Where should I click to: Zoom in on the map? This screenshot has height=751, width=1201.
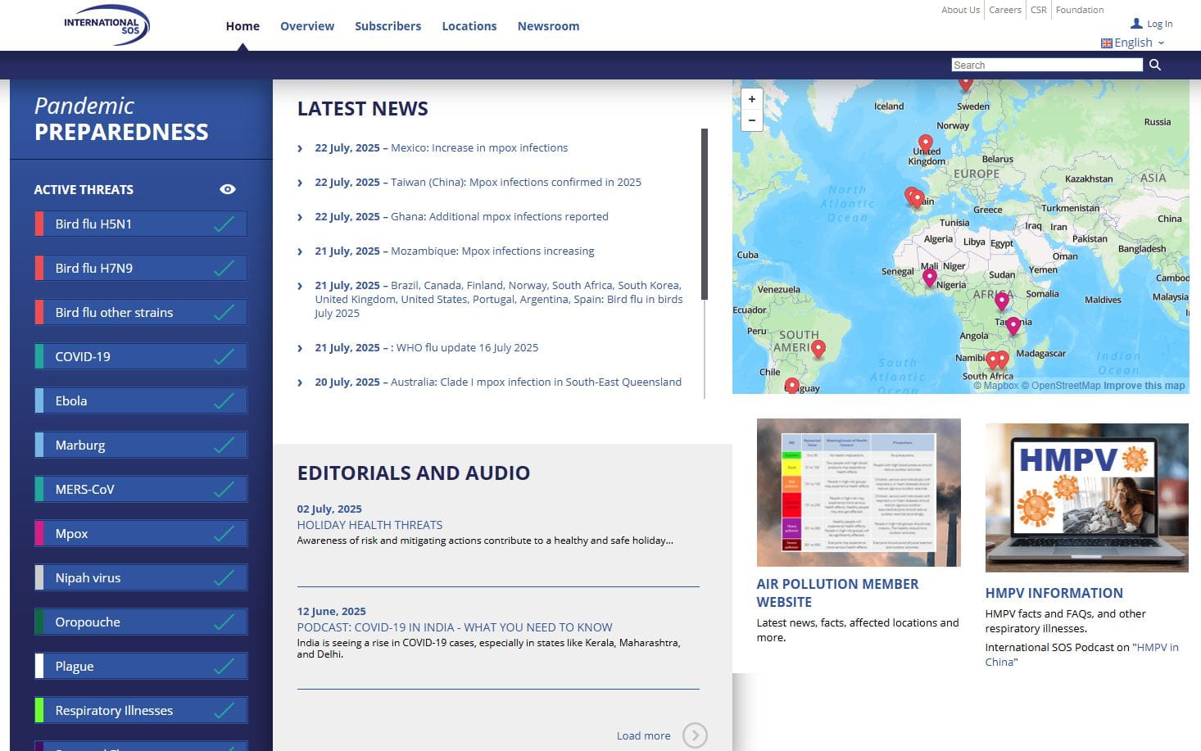751,99
